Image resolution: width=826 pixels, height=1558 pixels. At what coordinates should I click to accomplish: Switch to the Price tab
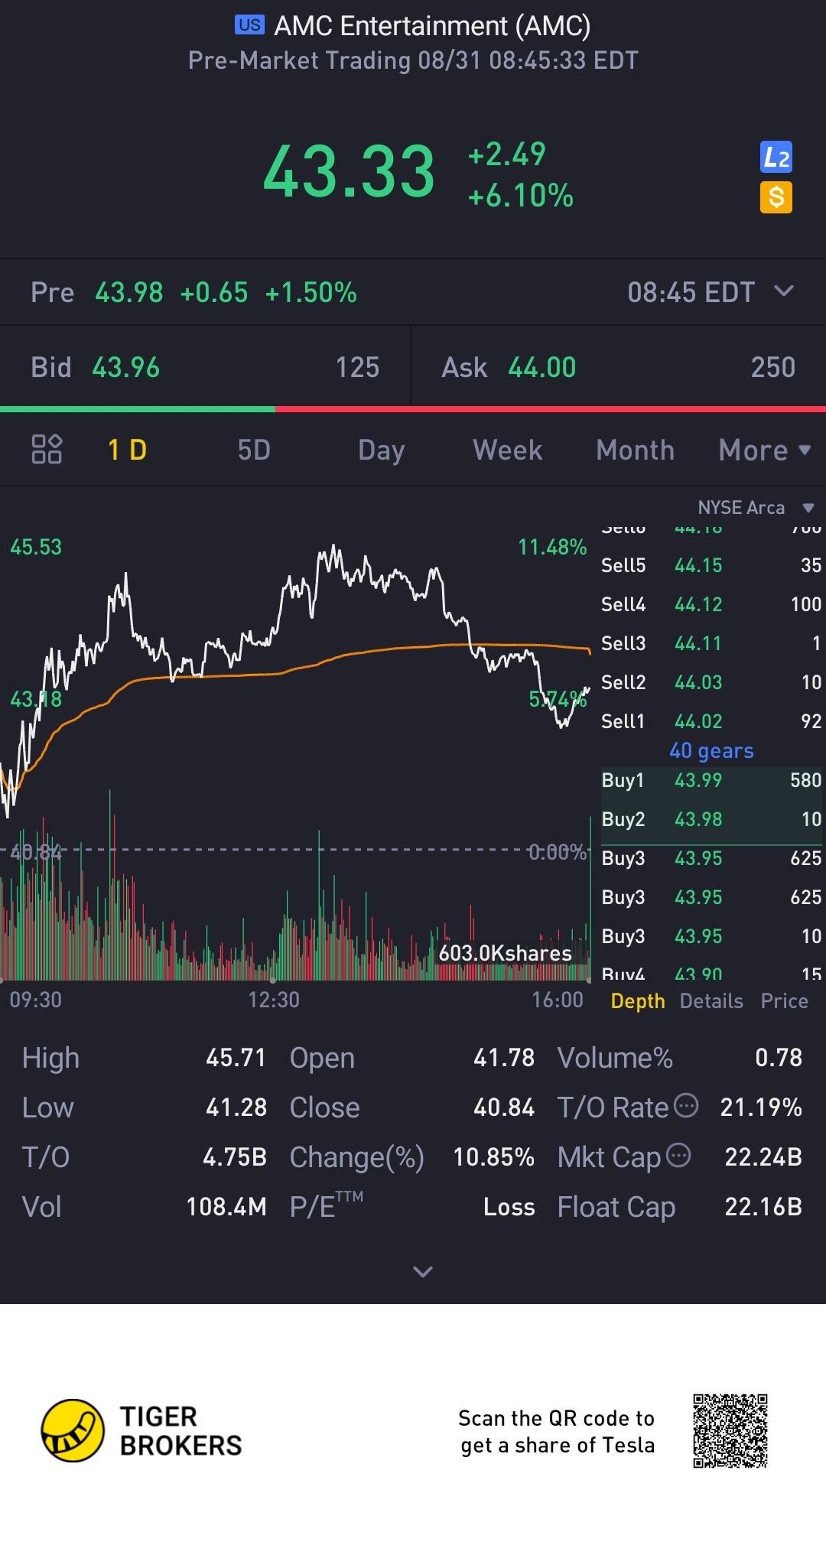tap(784, 1001)
